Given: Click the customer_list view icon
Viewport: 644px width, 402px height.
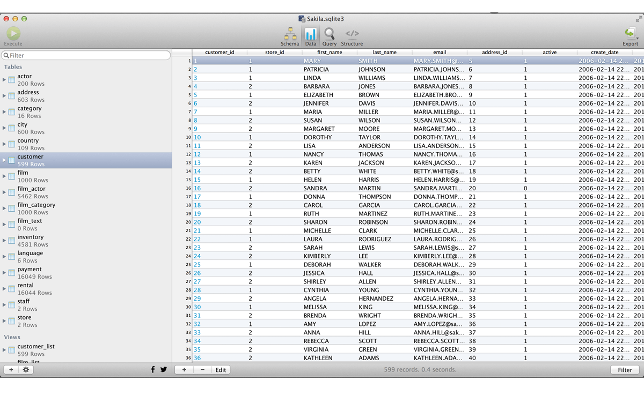Looking at the screenshot, I should pyautogui.click(x=12, y=350).
